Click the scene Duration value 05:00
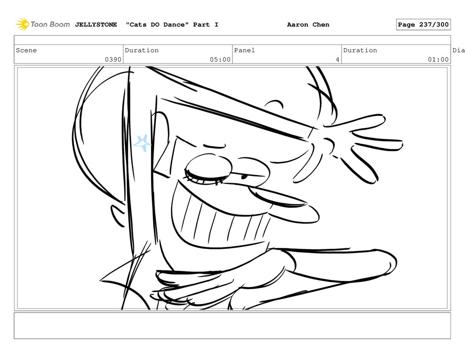 [x=220, y=59]
